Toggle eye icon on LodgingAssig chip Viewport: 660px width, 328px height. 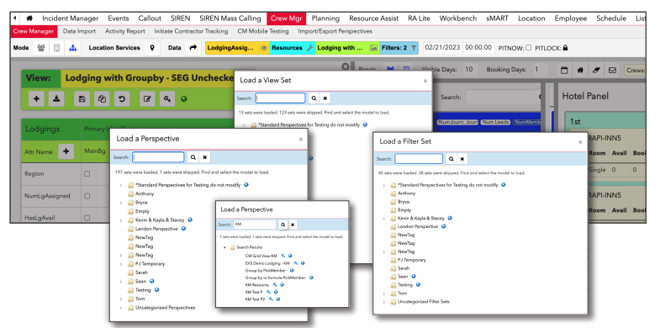tap(264, 48)
